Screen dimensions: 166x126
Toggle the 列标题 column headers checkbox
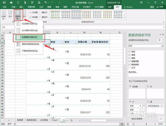[31, 17]
